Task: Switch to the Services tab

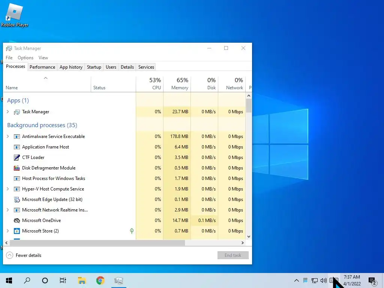Action: 146,67
